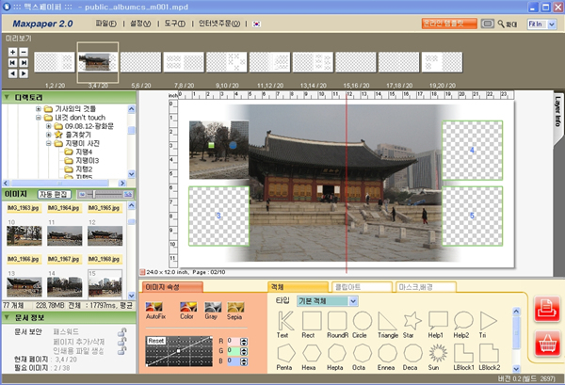Click the Korean flag language icon
The width and height of the screenshot is (565, 385).
[x=256, y=24]
